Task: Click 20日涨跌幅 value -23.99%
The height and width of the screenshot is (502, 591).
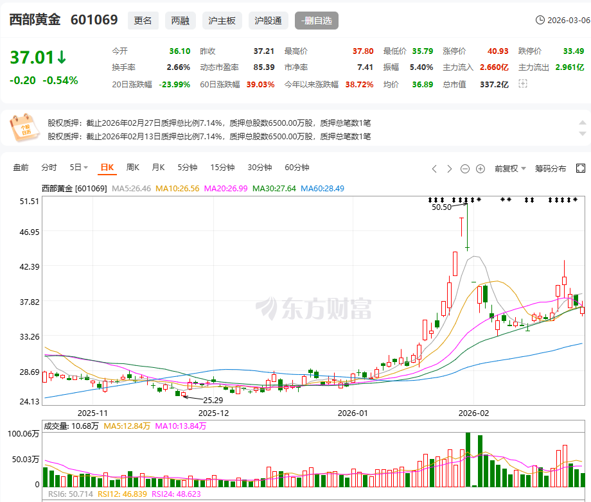Action: 174,84
